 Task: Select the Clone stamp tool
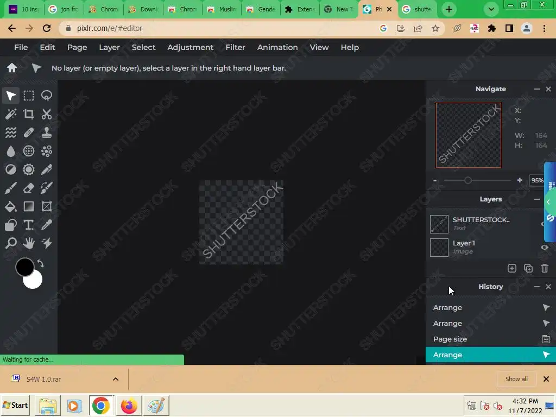pyautogui.click(x=47, y=132)
